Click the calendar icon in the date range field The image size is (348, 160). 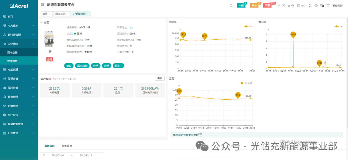coord(44,155)
